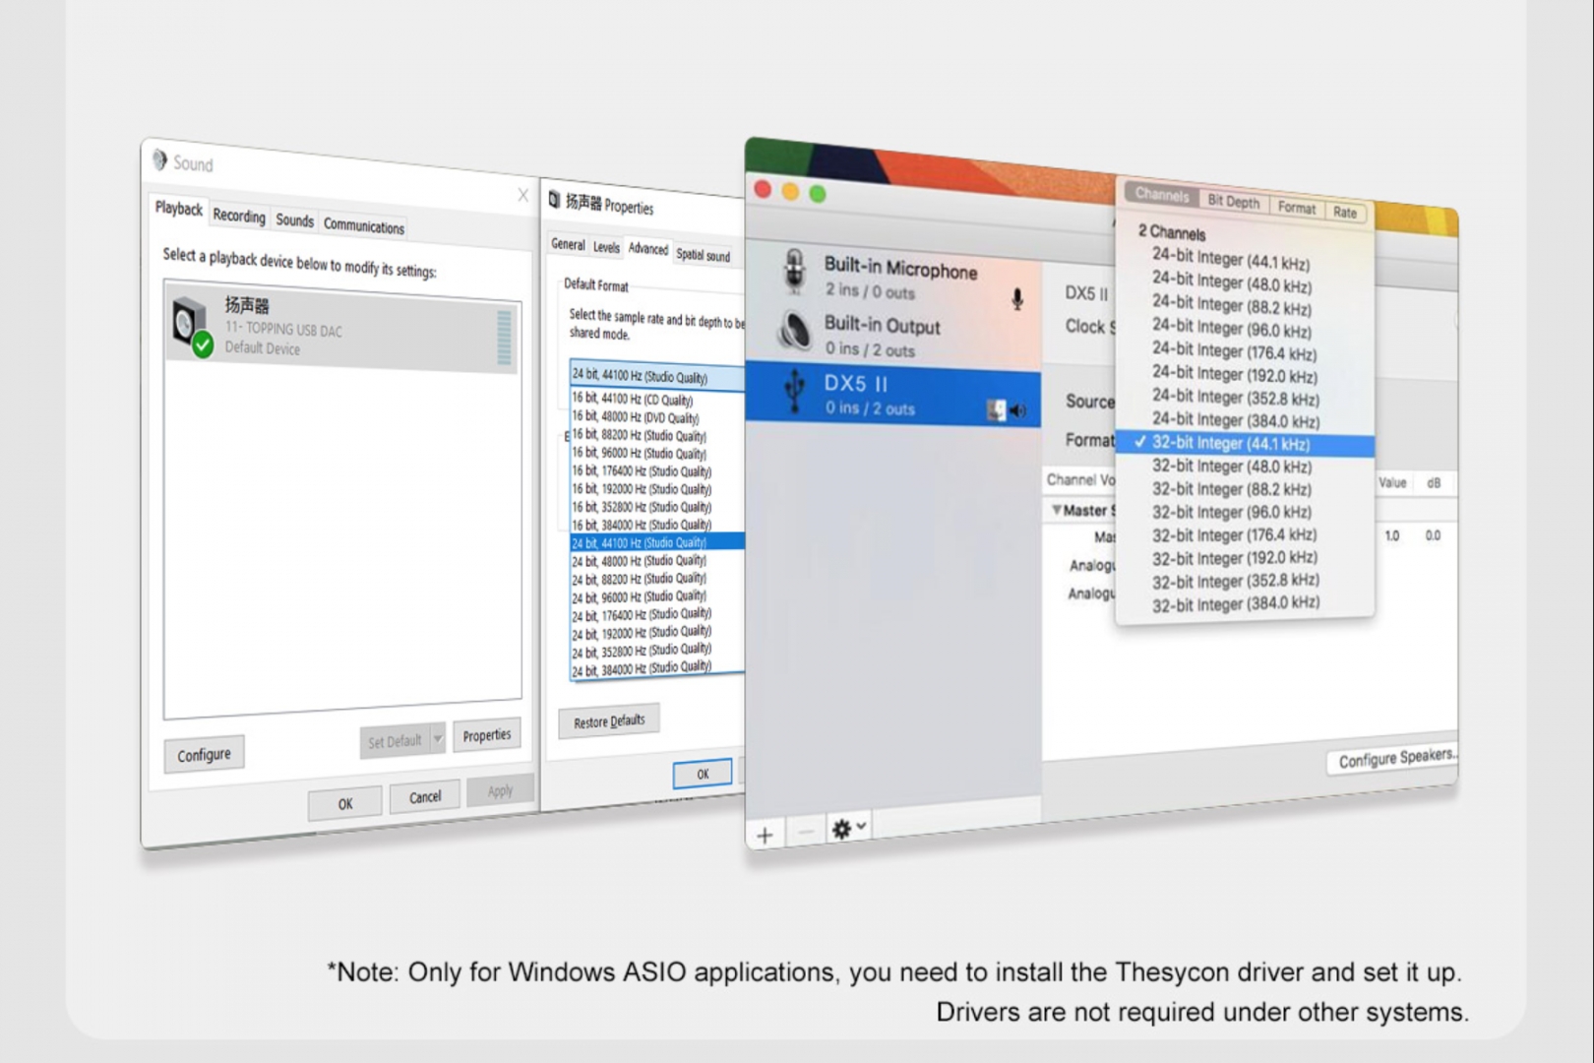Click OK in the Sound dialog
This screenshot has height=1063, width=1594.
click(x=345, y=804)
